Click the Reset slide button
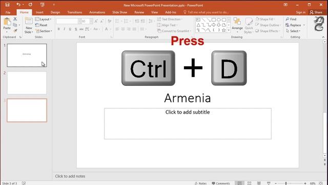Viewport: 328px width, 185px height. (x=42, y=25)
